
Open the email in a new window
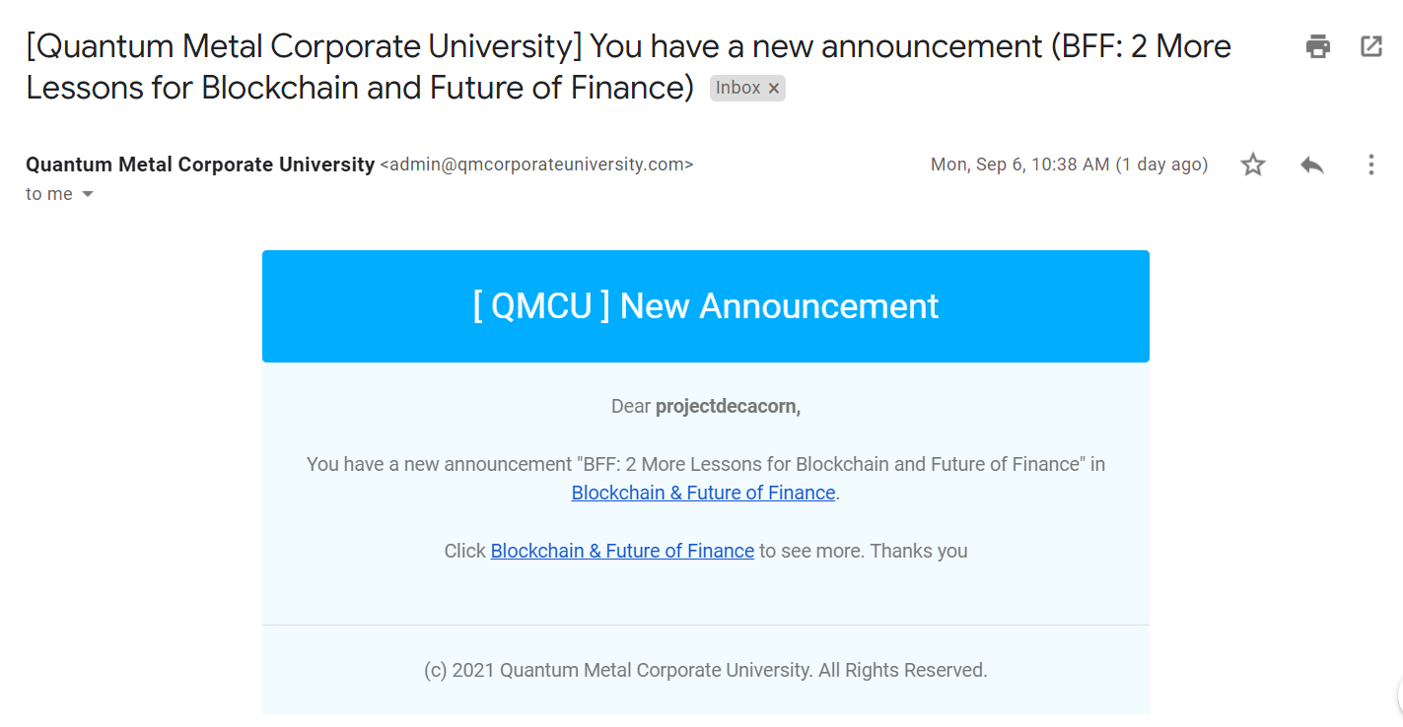click(x=1371, y=46)
